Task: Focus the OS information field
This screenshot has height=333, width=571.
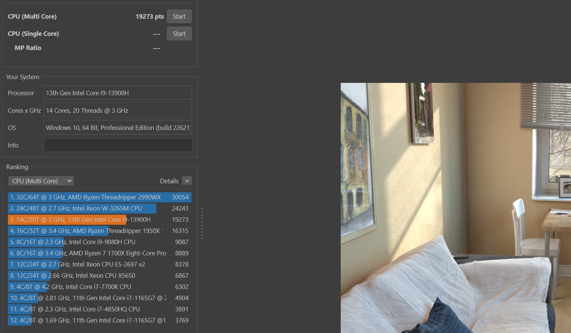Action: tap(118, 128)
